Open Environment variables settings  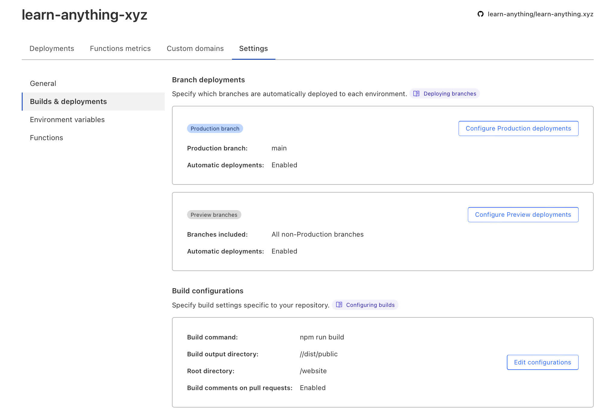(67, 120)
